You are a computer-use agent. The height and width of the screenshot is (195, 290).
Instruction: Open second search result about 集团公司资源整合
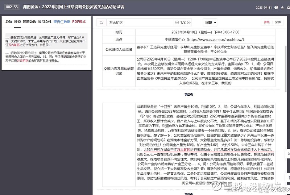point(46,57)
